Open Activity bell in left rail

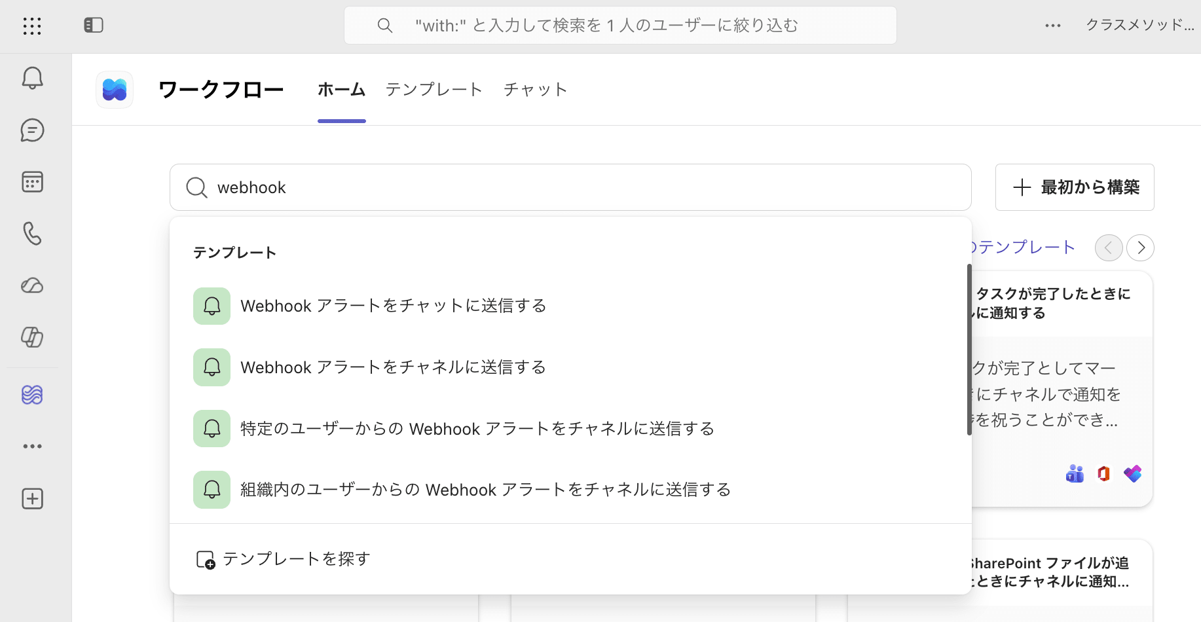click(x=32, y=78)
